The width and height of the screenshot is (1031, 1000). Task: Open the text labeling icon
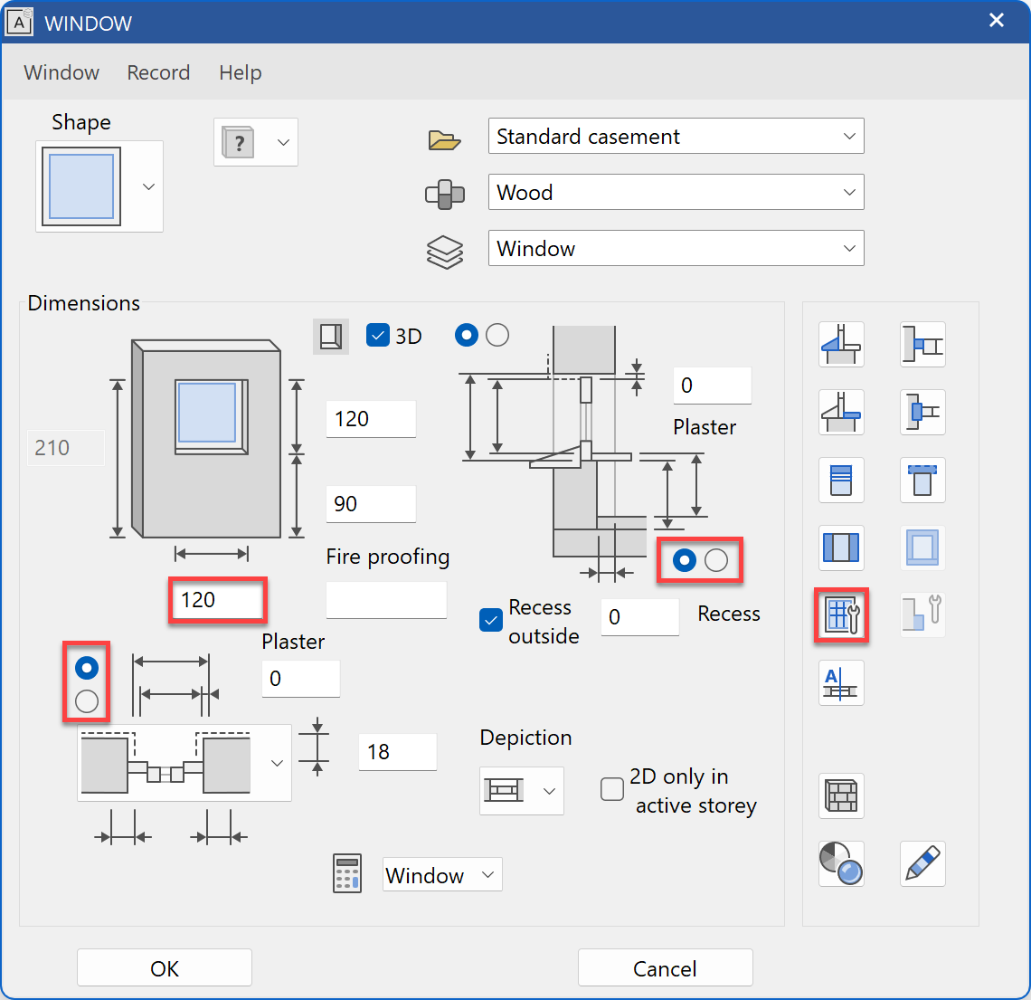[x=841, y=682]
